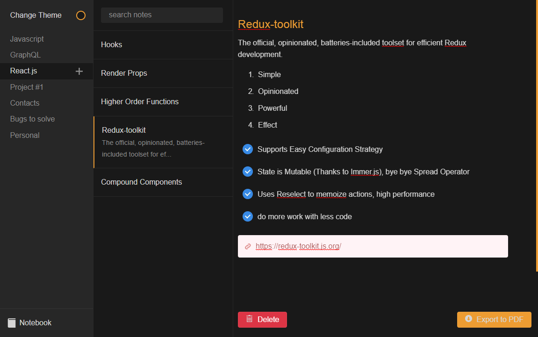Click list item Powerful
The image size is (538, 337).
point(273,108)
